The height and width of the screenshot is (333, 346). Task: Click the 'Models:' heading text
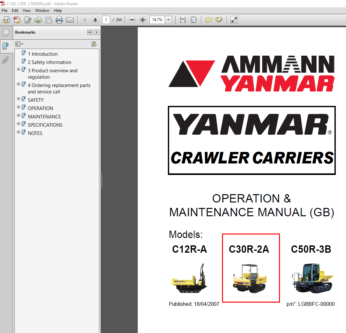click(x=185, y=234)
